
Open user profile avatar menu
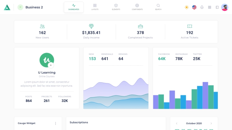pos(225,7)
